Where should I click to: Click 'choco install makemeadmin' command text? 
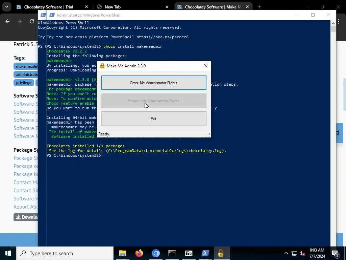(133, 46)
